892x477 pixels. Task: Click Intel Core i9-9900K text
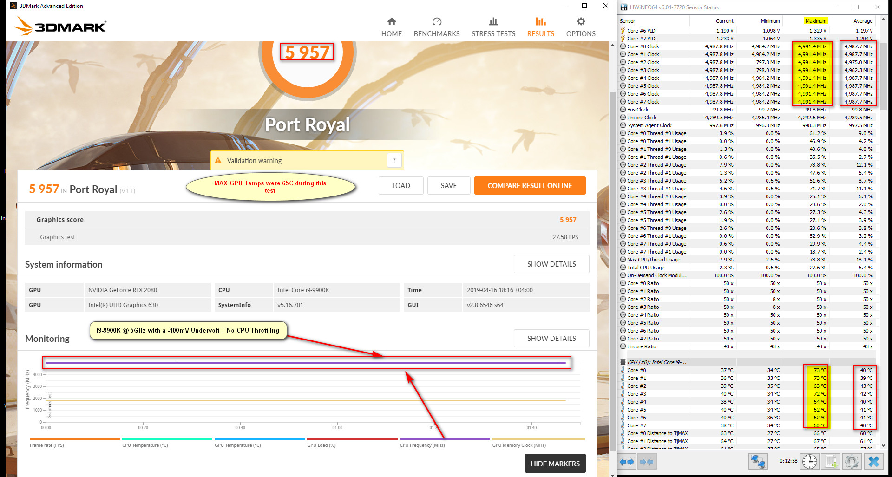303,290
